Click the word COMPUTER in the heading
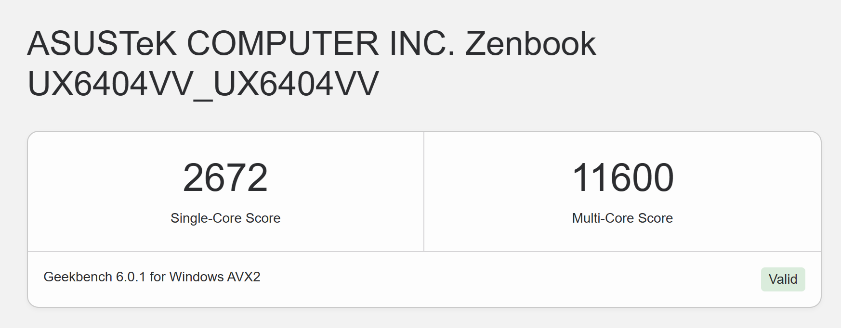This screenshot has width=841, height=328. pyautogui.click(x=282, y=44)
